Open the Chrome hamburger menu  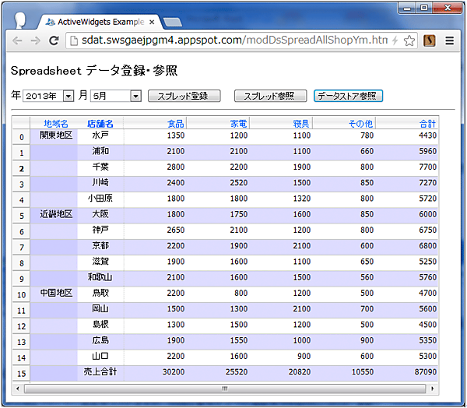[450, 40]
